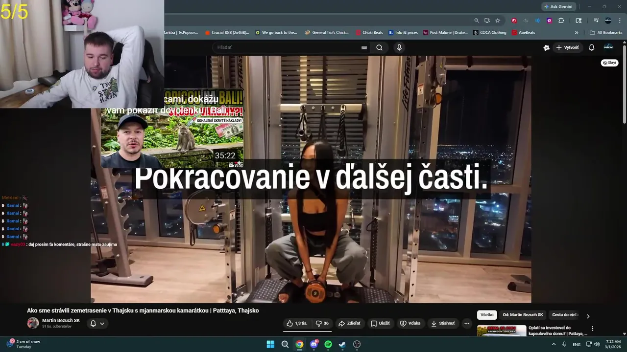
Task: Open Windows taskbar search
Action: click(285, 344)
